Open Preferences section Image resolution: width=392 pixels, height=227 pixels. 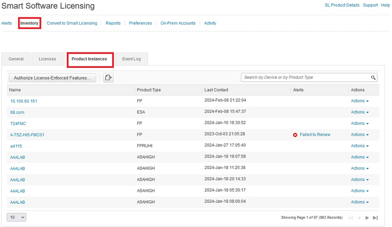coord(140,23)
